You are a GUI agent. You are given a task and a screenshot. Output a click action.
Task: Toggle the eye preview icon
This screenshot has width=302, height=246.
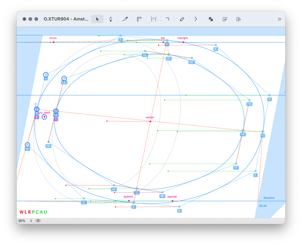38,221
